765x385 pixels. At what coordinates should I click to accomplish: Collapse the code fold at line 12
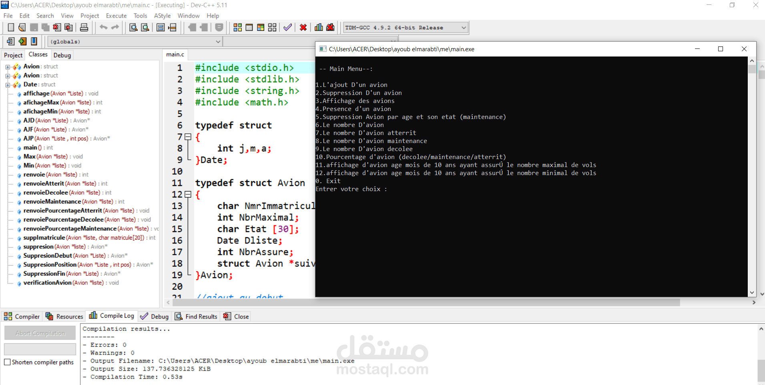[x=188, y=194]
